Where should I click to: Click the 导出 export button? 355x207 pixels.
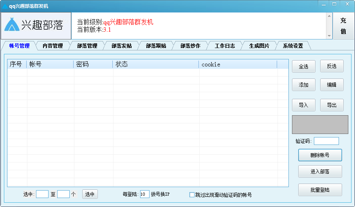pyautogui.click(x=332, y=105)
